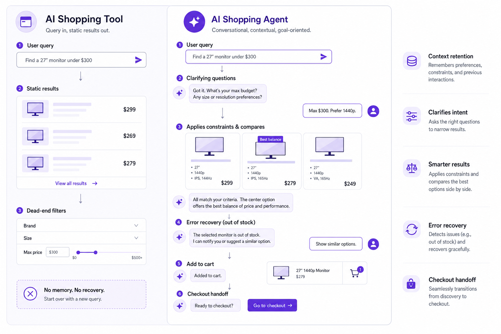Click the Dead-end filters heading

coord(46,211)
